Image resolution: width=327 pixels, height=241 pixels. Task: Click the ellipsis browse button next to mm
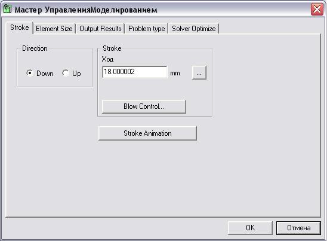pos(199,73)
